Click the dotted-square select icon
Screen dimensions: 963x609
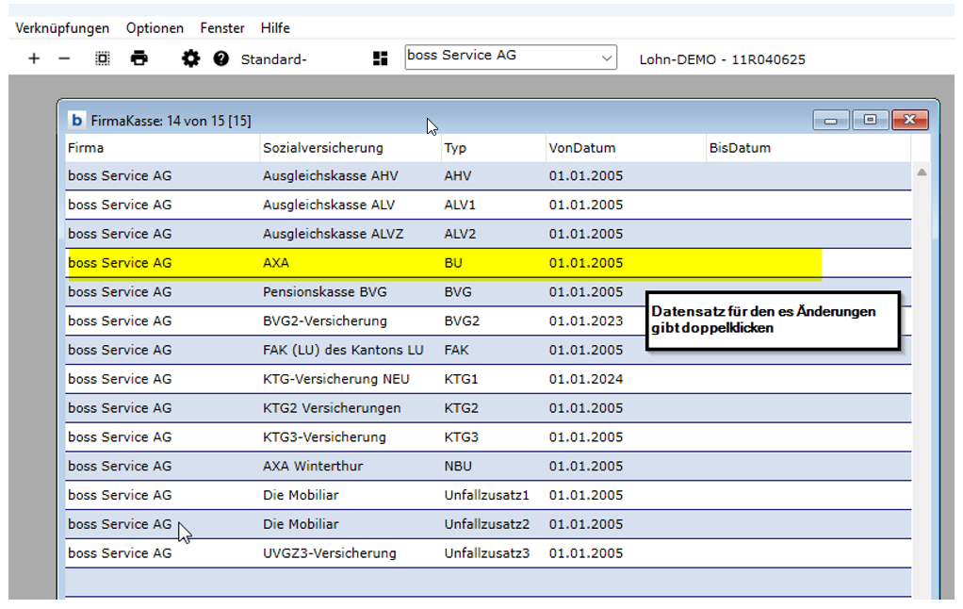(x=103, y=58)
